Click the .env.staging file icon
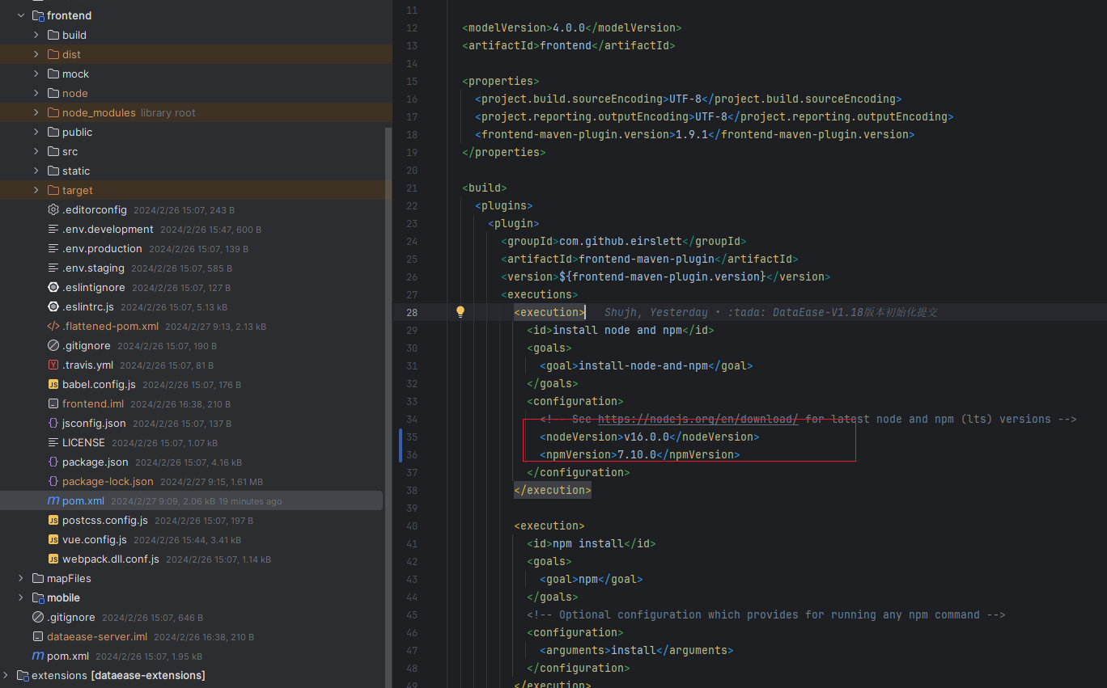Screen dimensions: 1107x688 point(53,268)
